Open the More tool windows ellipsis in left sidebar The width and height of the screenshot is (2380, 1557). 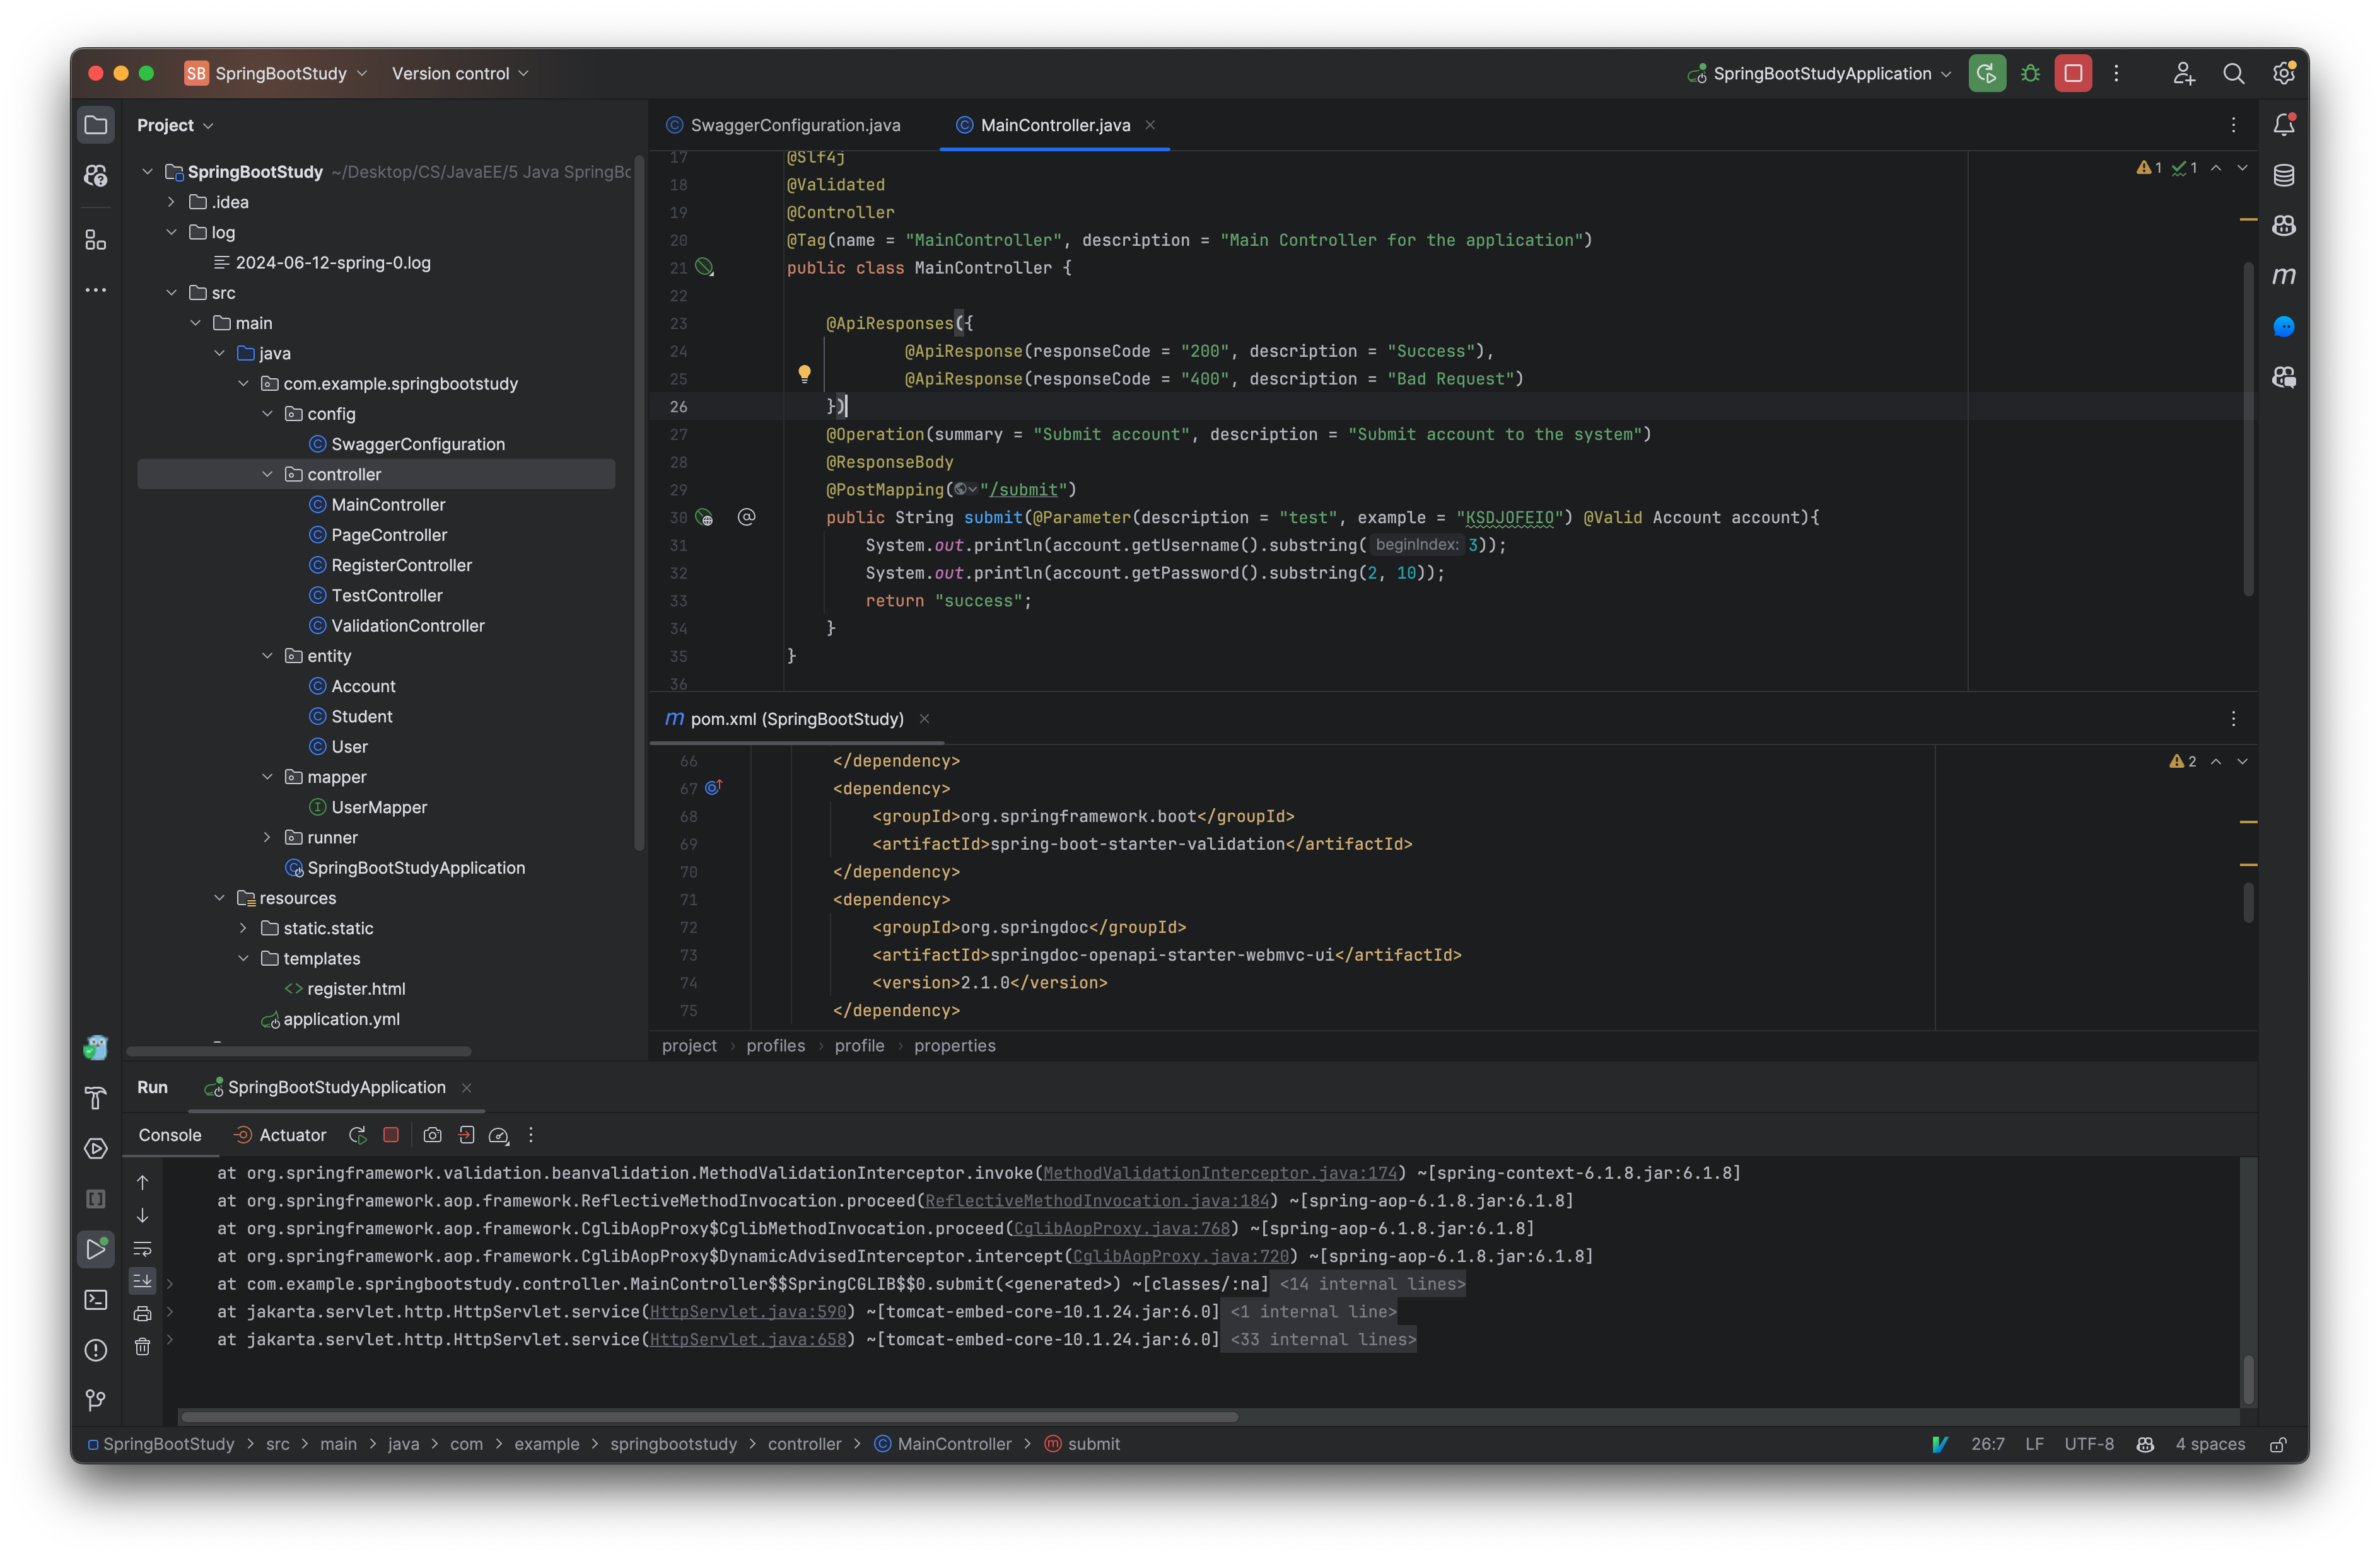[96, 290]
